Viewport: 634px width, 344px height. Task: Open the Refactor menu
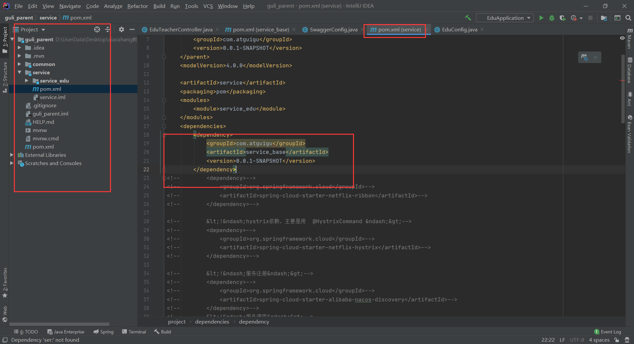pos(138,6)
